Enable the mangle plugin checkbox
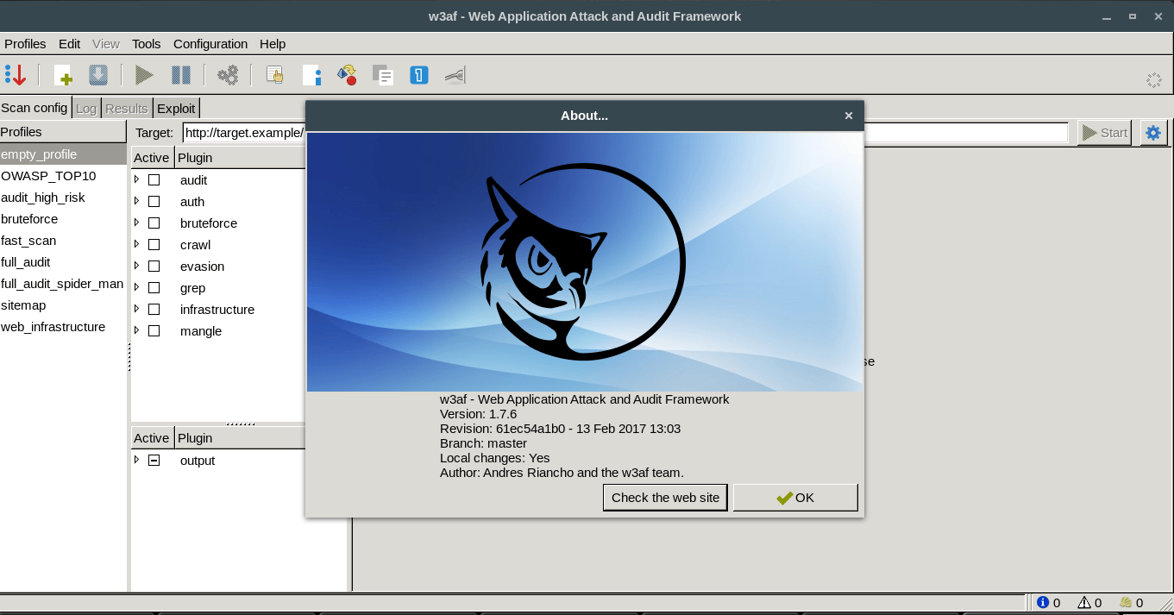The image size is (1174, 615). click(154, 331)
